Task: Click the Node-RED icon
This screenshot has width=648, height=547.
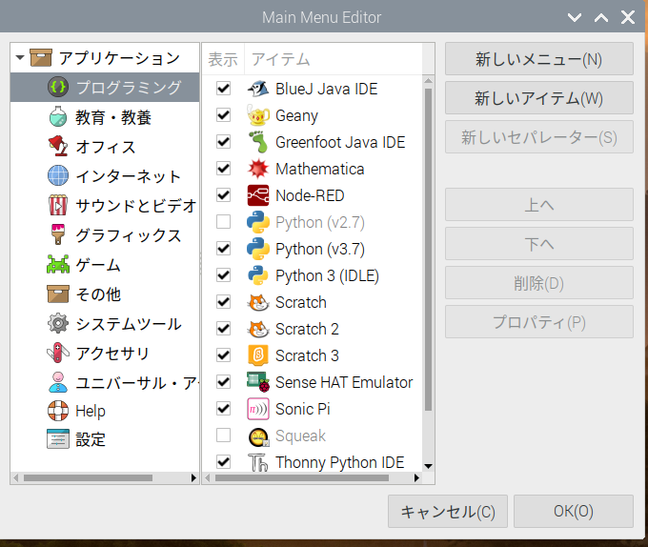Action: point(258,195)
